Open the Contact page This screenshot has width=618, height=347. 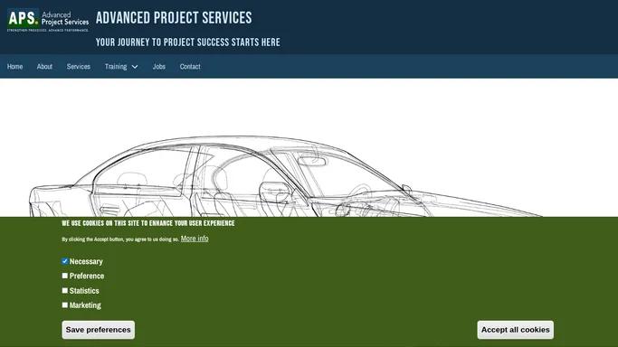click(x=190, y=67)
